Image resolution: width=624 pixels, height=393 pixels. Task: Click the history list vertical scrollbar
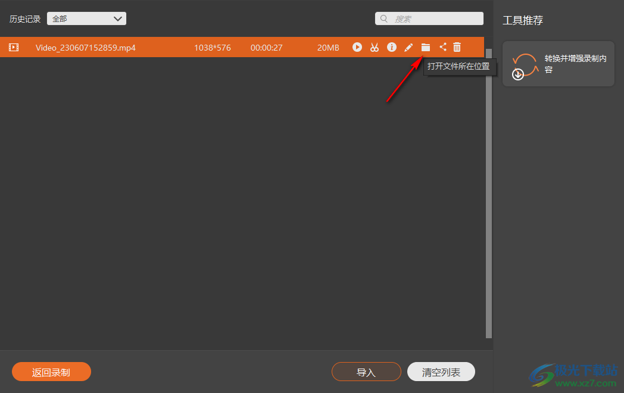489,194
